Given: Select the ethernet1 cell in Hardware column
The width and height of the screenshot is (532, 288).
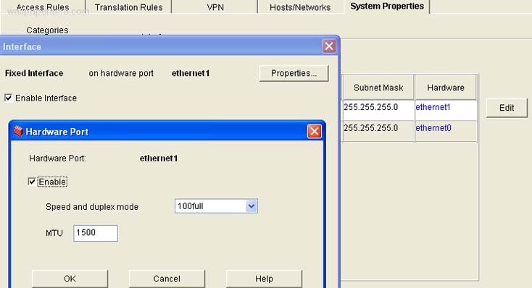Looking at the screenshot, I should tap(446, 110).
